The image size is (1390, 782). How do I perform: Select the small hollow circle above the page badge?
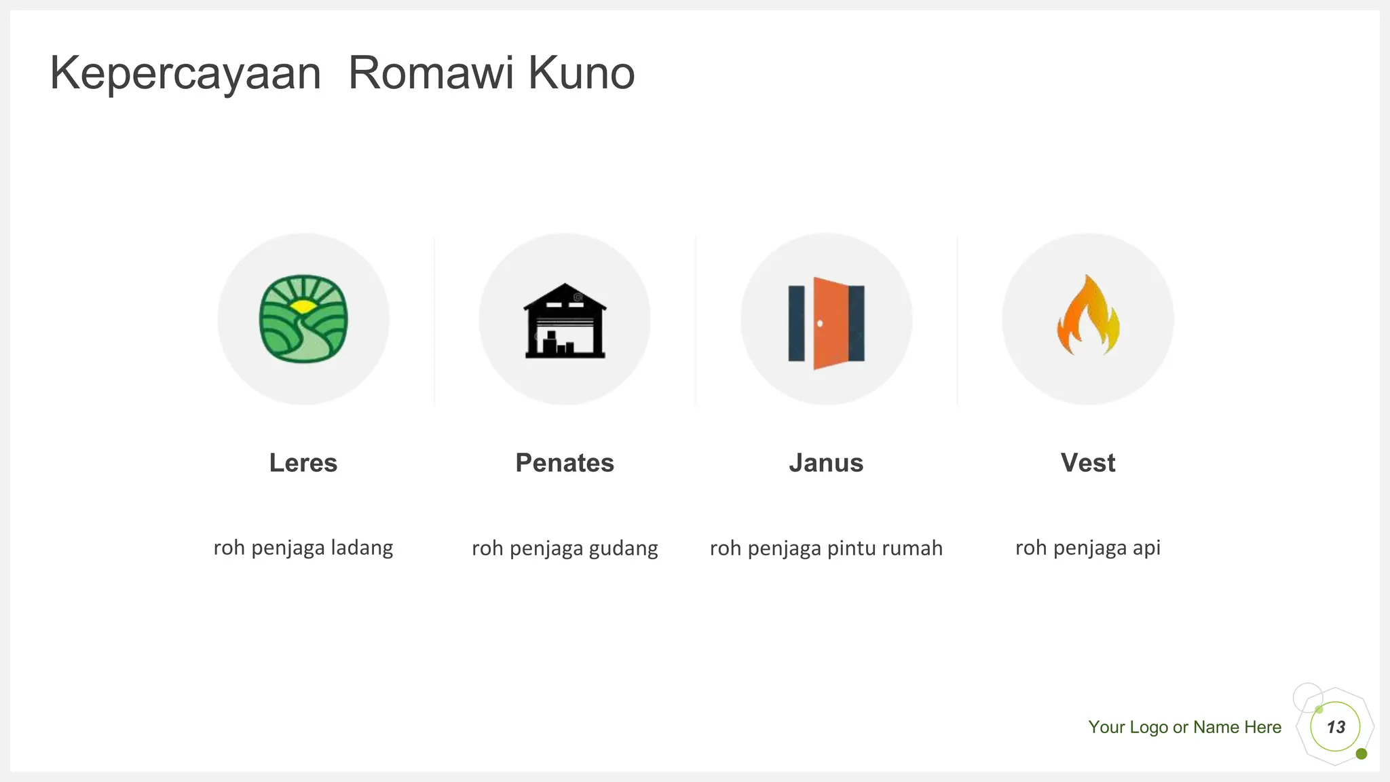1308,697
